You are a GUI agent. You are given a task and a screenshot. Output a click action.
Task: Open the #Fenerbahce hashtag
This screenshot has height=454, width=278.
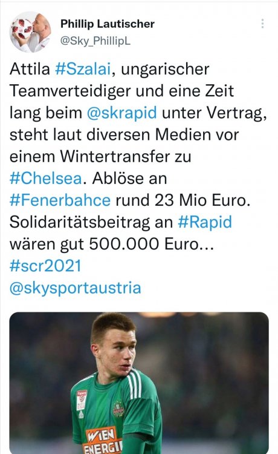coord(60,200)
